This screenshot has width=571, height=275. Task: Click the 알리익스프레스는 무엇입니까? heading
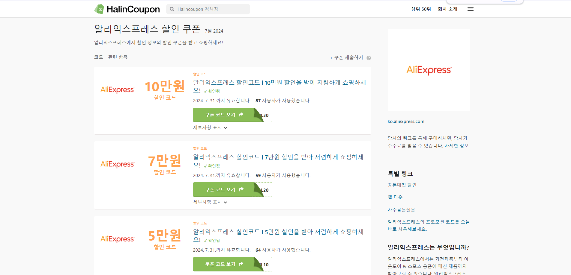point(428,247)
